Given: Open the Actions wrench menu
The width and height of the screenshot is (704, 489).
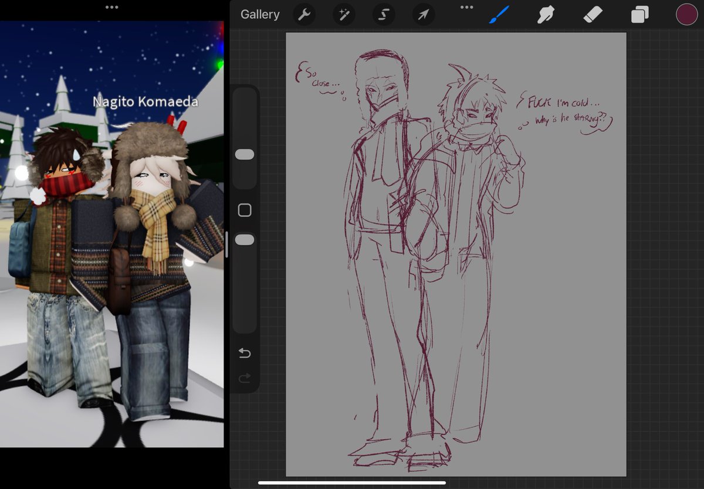Looking at the screenshot, I should point(304,15).
